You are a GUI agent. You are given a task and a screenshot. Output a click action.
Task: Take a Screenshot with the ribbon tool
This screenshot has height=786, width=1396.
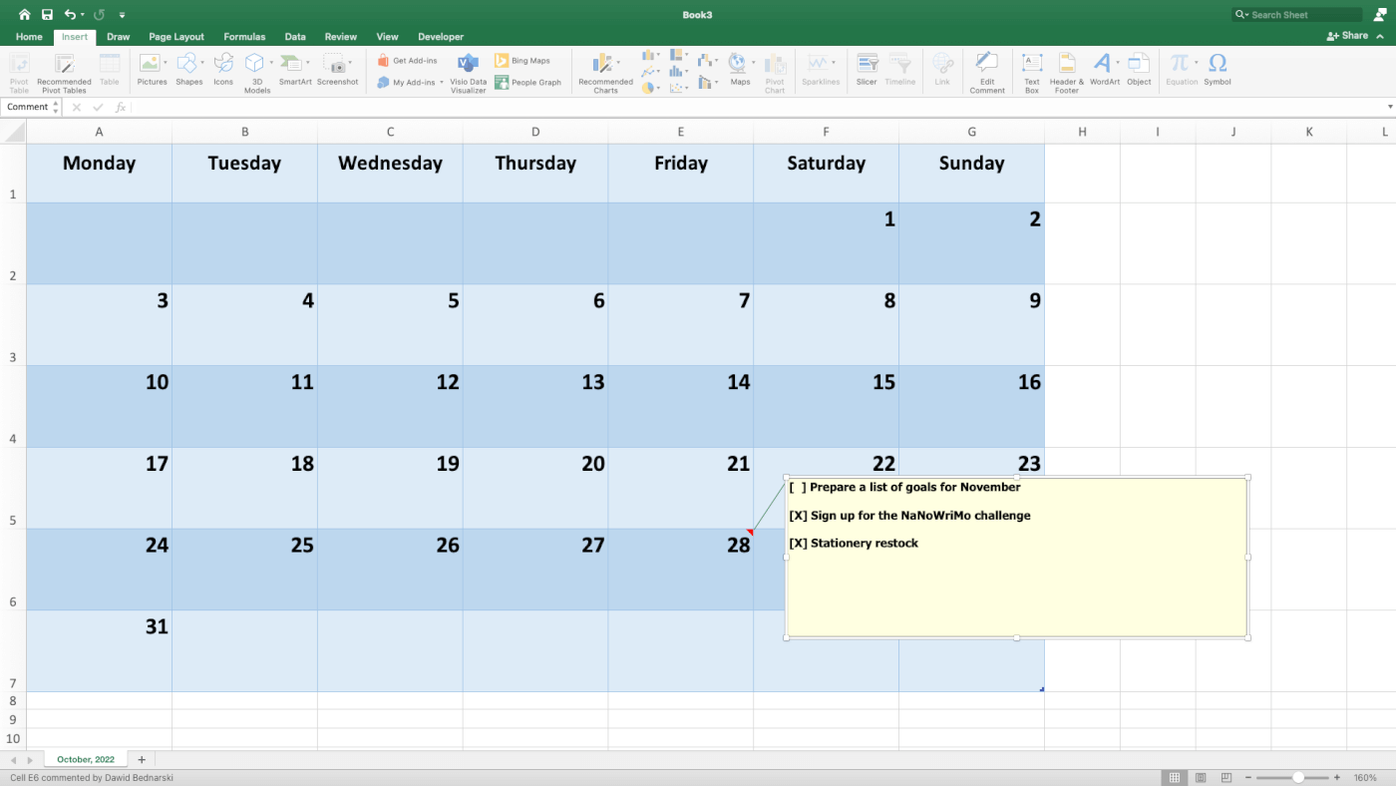point(338,70)
